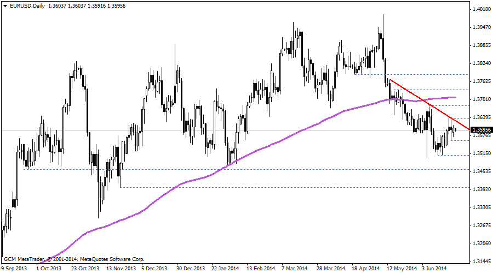The height and width of the screenshot is (273, 493).
Task: Click the 1.36395 price scale label
Action: click(481, 117)
